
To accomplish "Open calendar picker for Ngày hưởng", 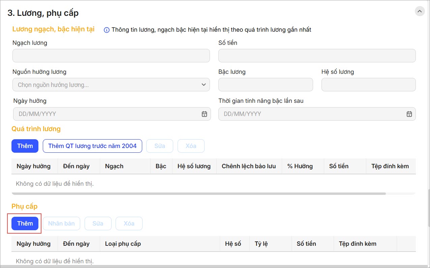I will click(204, 114).
